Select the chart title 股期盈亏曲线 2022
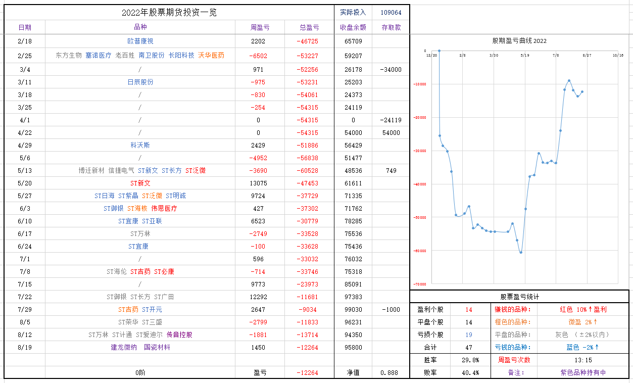633x383 pixels. [x=519, y=41]
